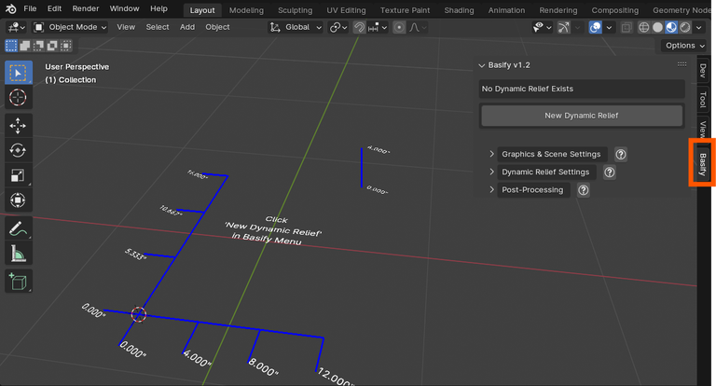Toggle proportional editing

tap(399, 27)
